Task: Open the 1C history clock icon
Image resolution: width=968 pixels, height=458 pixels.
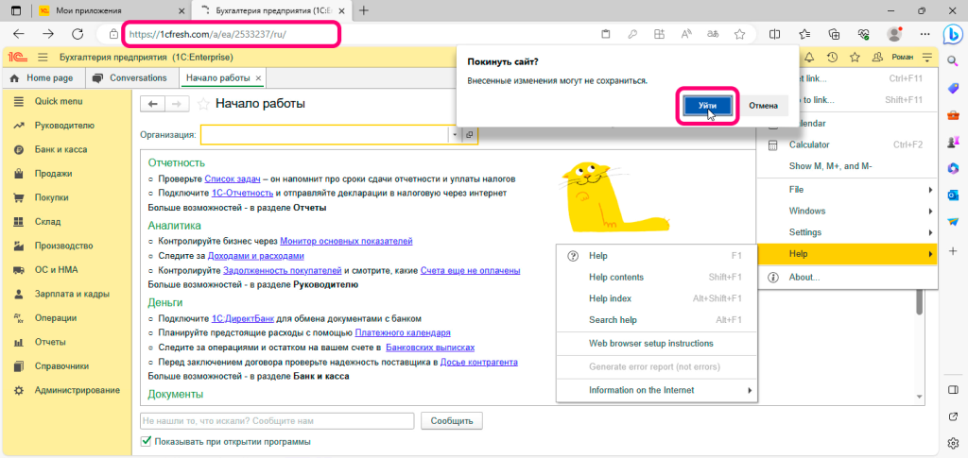Action: pos(832,58)
